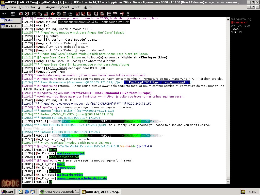Click the Stratovarius - Black Diamond song text
This screenshot has width=260, height=195.
tap(111, 93)
